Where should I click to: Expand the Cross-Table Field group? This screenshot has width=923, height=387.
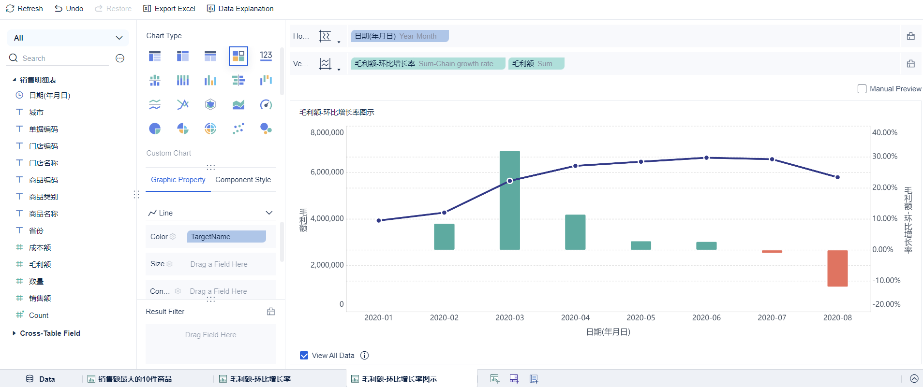[x=14, y=333]
